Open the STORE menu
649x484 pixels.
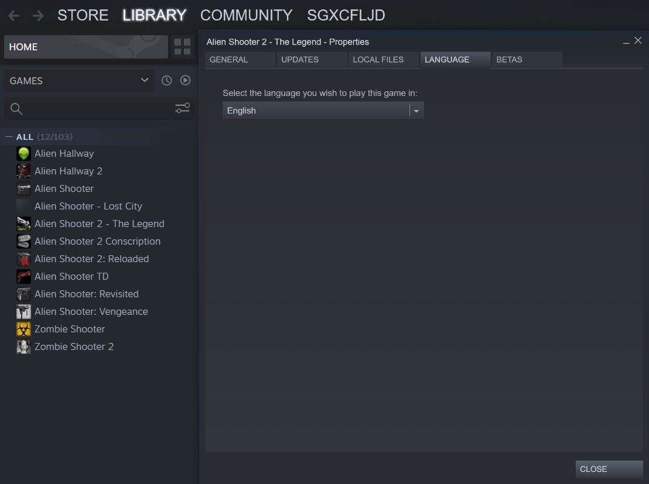(83, 15)
